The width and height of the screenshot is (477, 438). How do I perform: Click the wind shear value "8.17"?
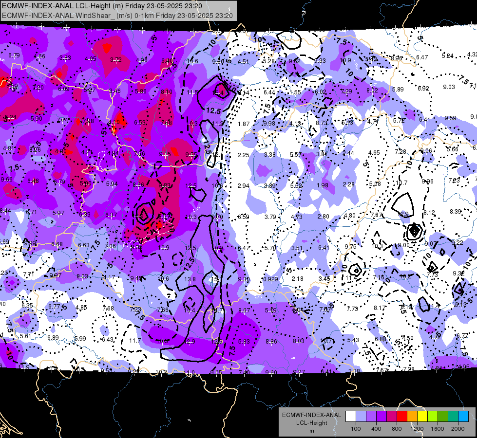pos(380,308)
